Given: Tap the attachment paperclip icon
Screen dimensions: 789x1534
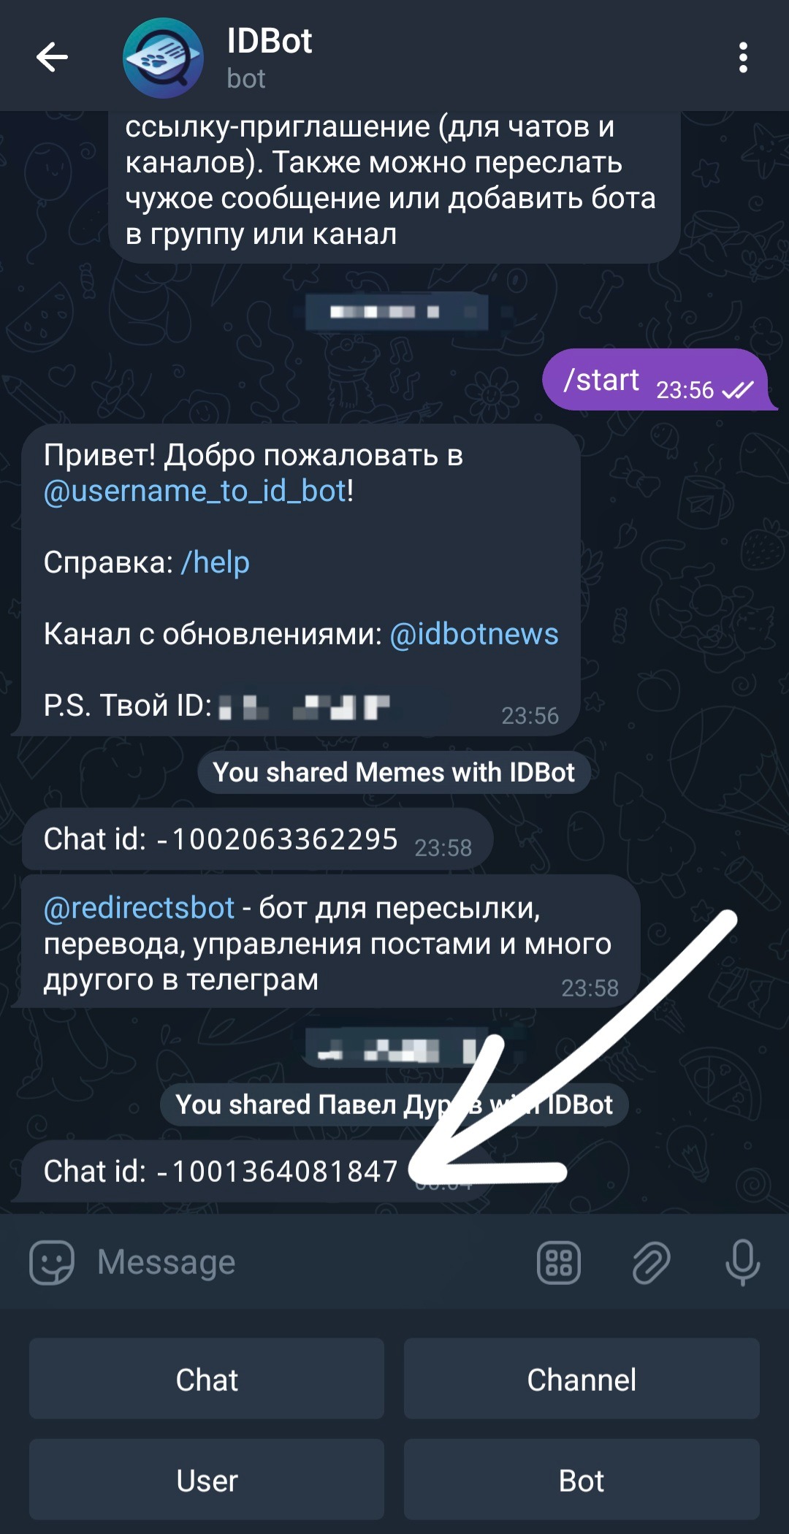Looking at the screenshot, I should [x=651, y=1262].
